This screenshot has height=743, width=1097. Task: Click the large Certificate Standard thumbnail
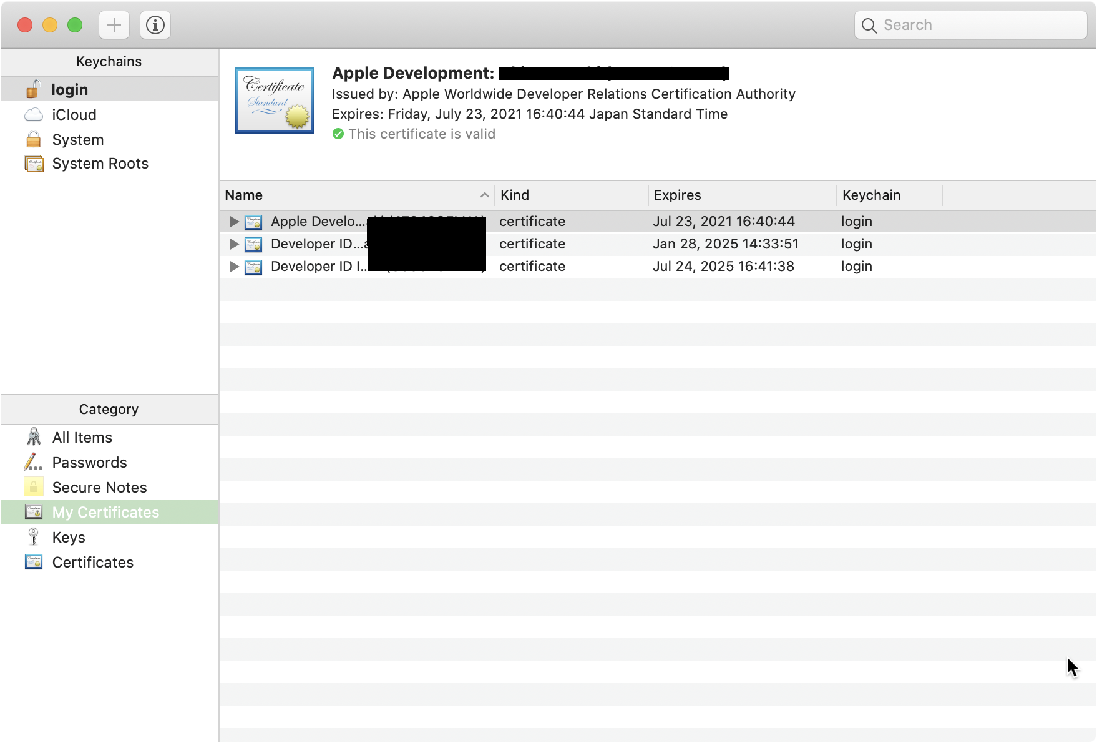(275, 101)
